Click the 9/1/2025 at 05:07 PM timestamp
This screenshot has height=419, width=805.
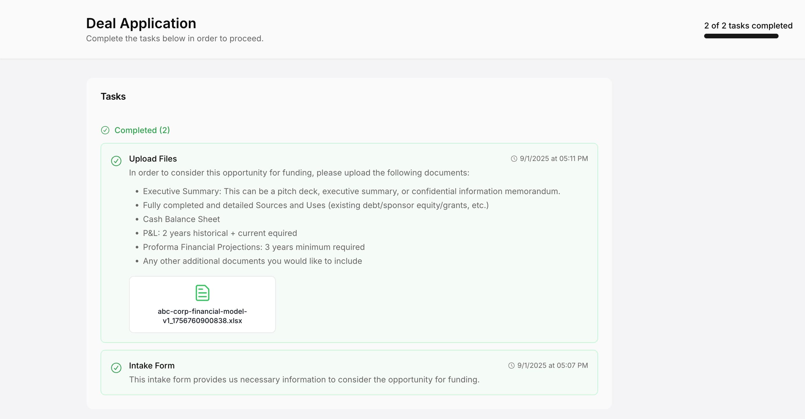pyautogui.click(x=552, y=366)
